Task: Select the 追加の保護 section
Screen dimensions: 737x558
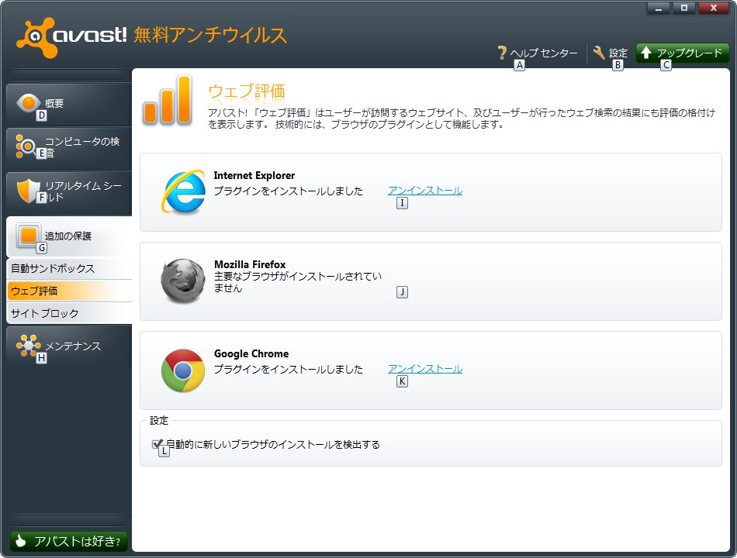Action: point(69,236)
